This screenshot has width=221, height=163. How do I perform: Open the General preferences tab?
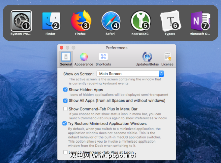[x=66, y=59]
